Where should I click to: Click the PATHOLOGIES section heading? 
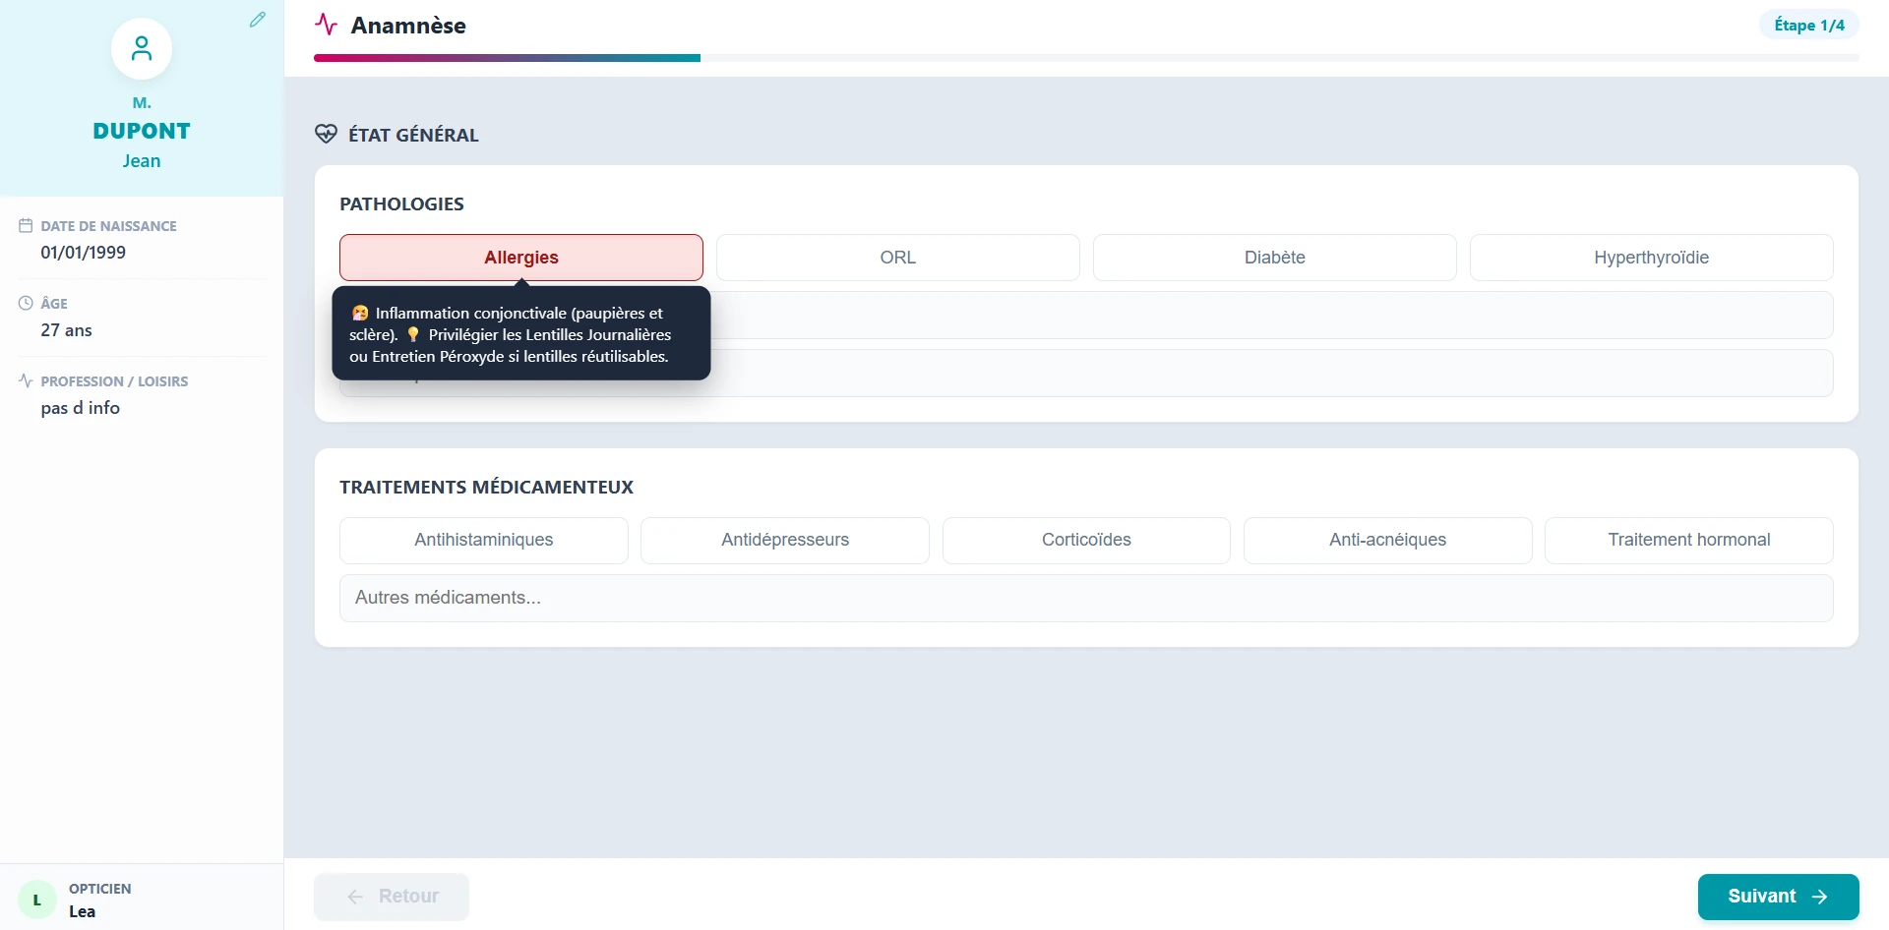401,203
